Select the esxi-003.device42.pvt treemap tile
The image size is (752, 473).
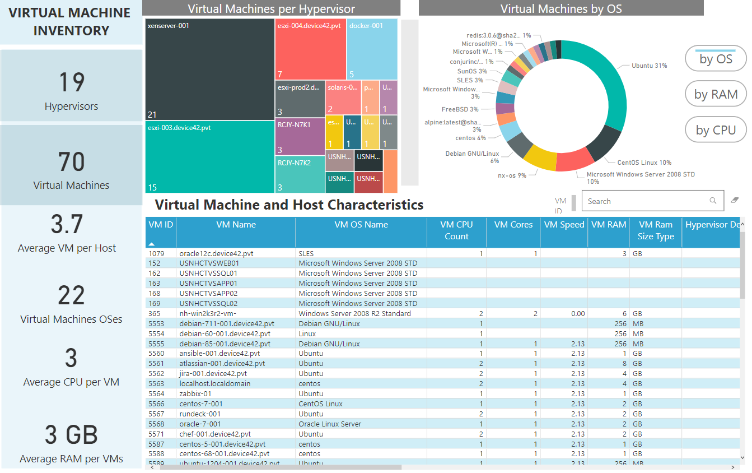[209, 157]
